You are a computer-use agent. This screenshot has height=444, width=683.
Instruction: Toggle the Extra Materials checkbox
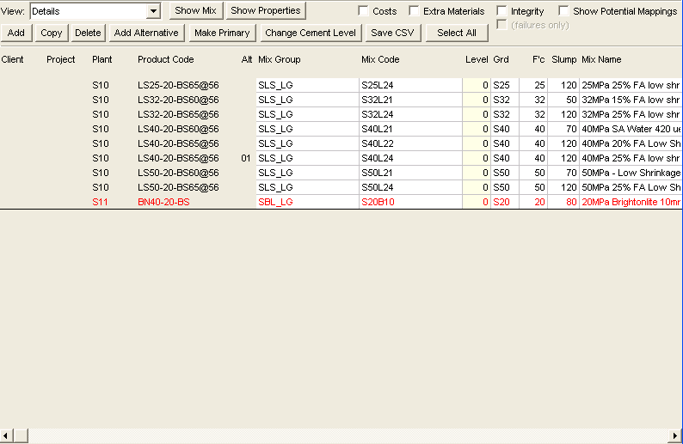(x=415, y=11)
